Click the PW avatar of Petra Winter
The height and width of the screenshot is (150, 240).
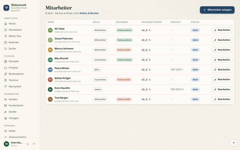click(50, 70)
